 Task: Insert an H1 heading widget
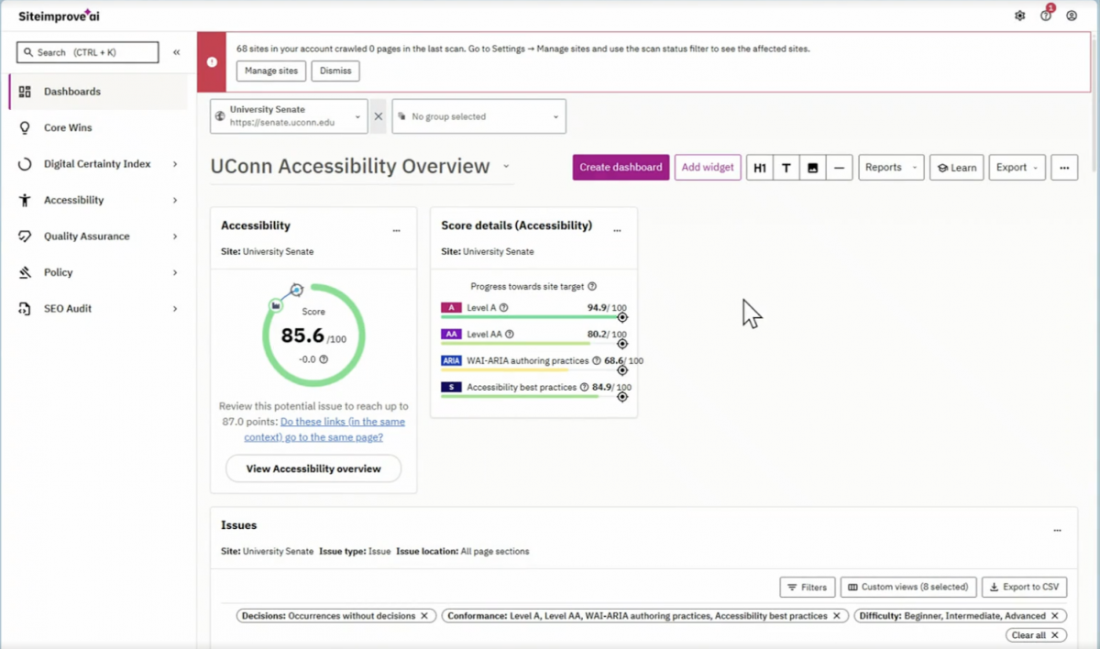pyautogui.click(x=759, y=168)
